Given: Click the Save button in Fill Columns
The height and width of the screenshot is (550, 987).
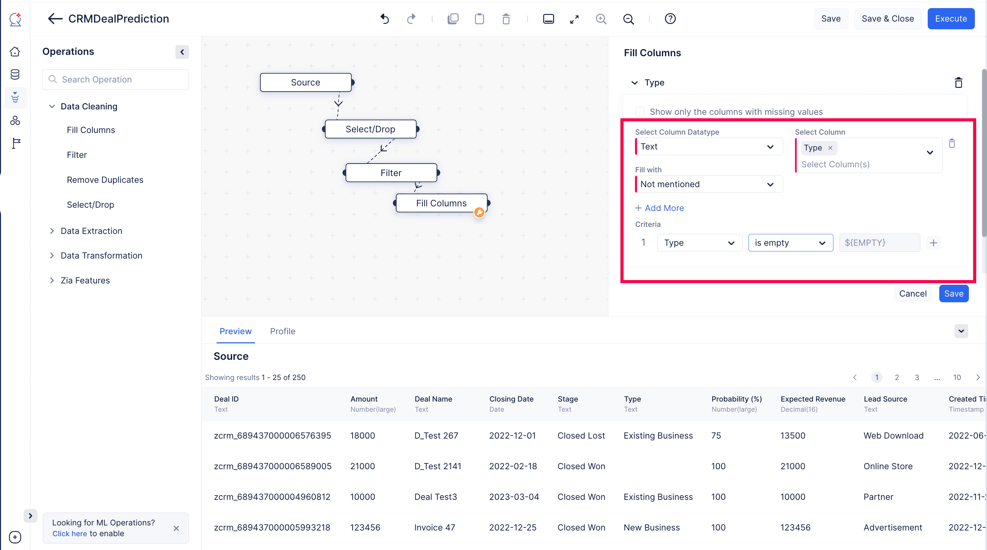Looking at the screenshot, I should click(x=954, y=293).
